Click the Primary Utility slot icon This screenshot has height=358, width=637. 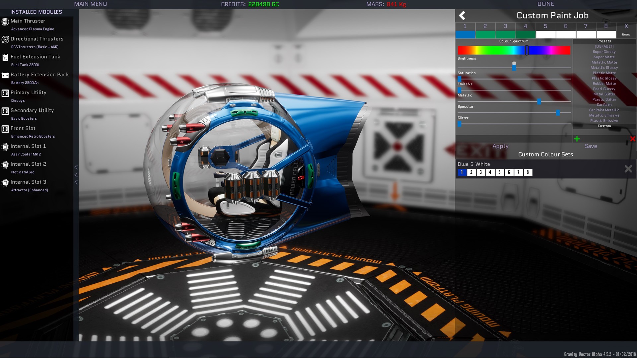pos(5,93)
